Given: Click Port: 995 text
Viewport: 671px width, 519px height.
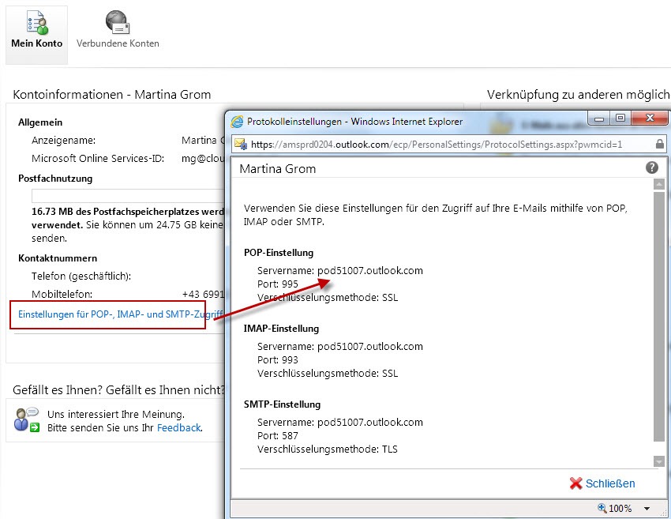Looking at the screenshot, I should (277, 284).
